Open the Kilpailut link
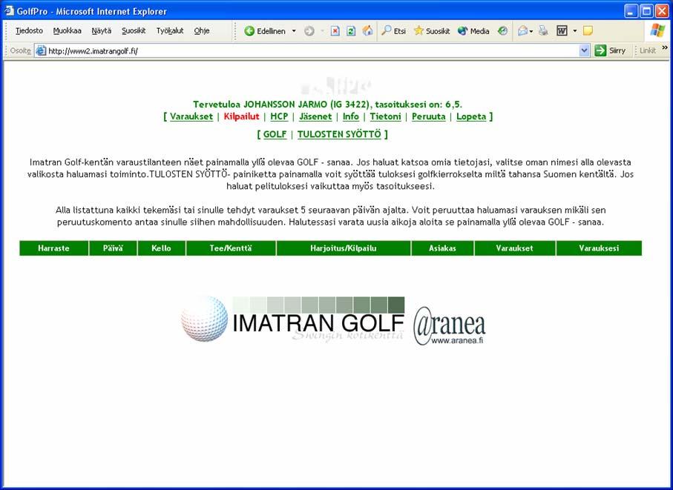 (242, 116)
